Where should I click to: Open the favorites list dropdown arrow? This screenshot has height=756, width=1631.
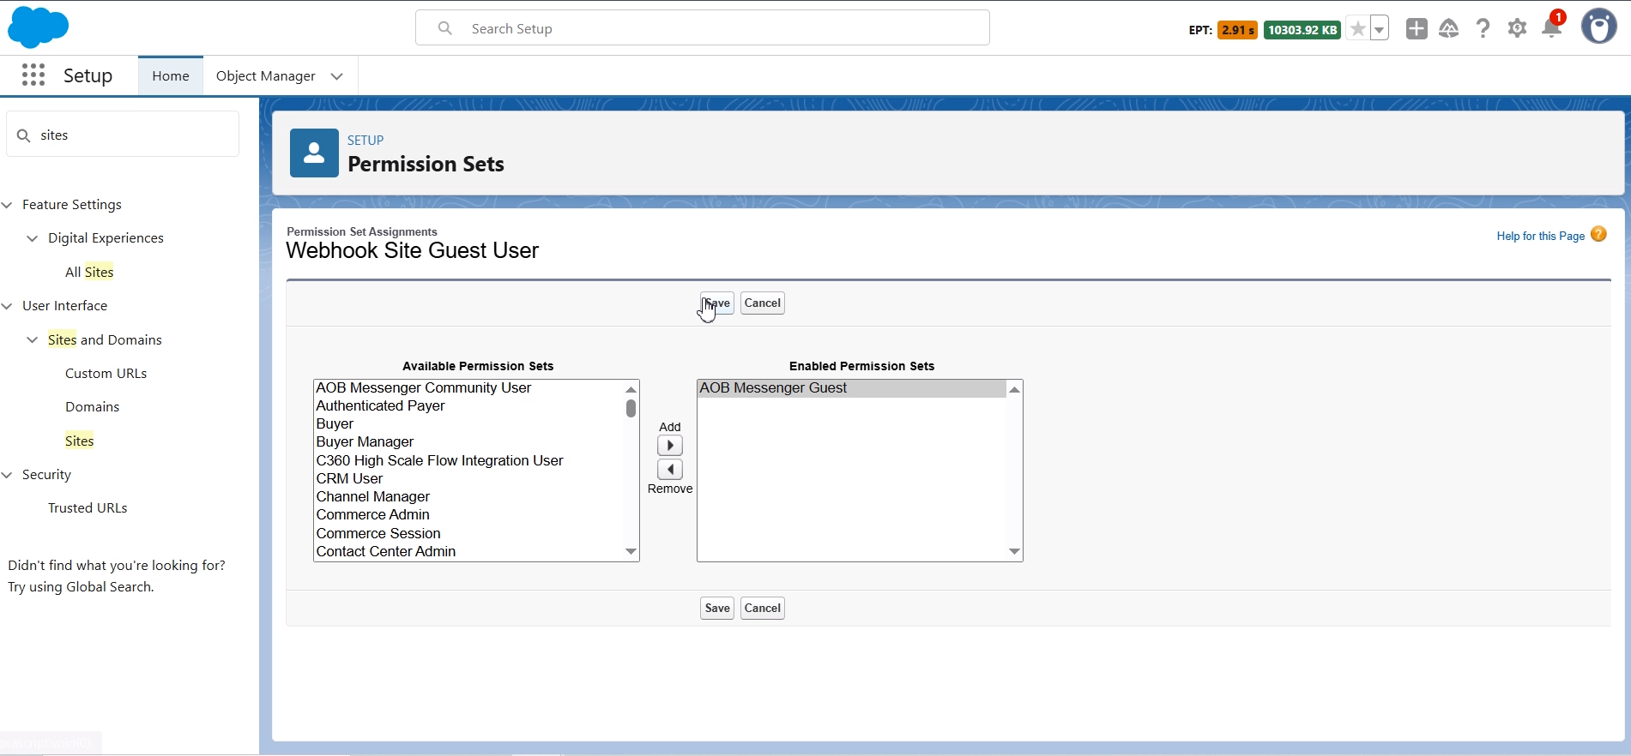click(x=1380, y=29)
